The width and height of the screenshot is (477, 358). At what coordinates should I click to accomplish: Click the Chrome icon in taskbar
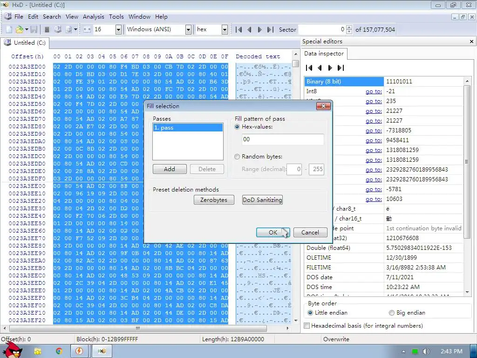point(59,351)
